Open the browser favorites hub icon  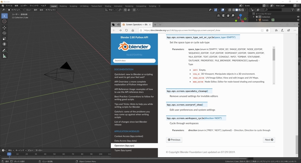tap(276, 30)
